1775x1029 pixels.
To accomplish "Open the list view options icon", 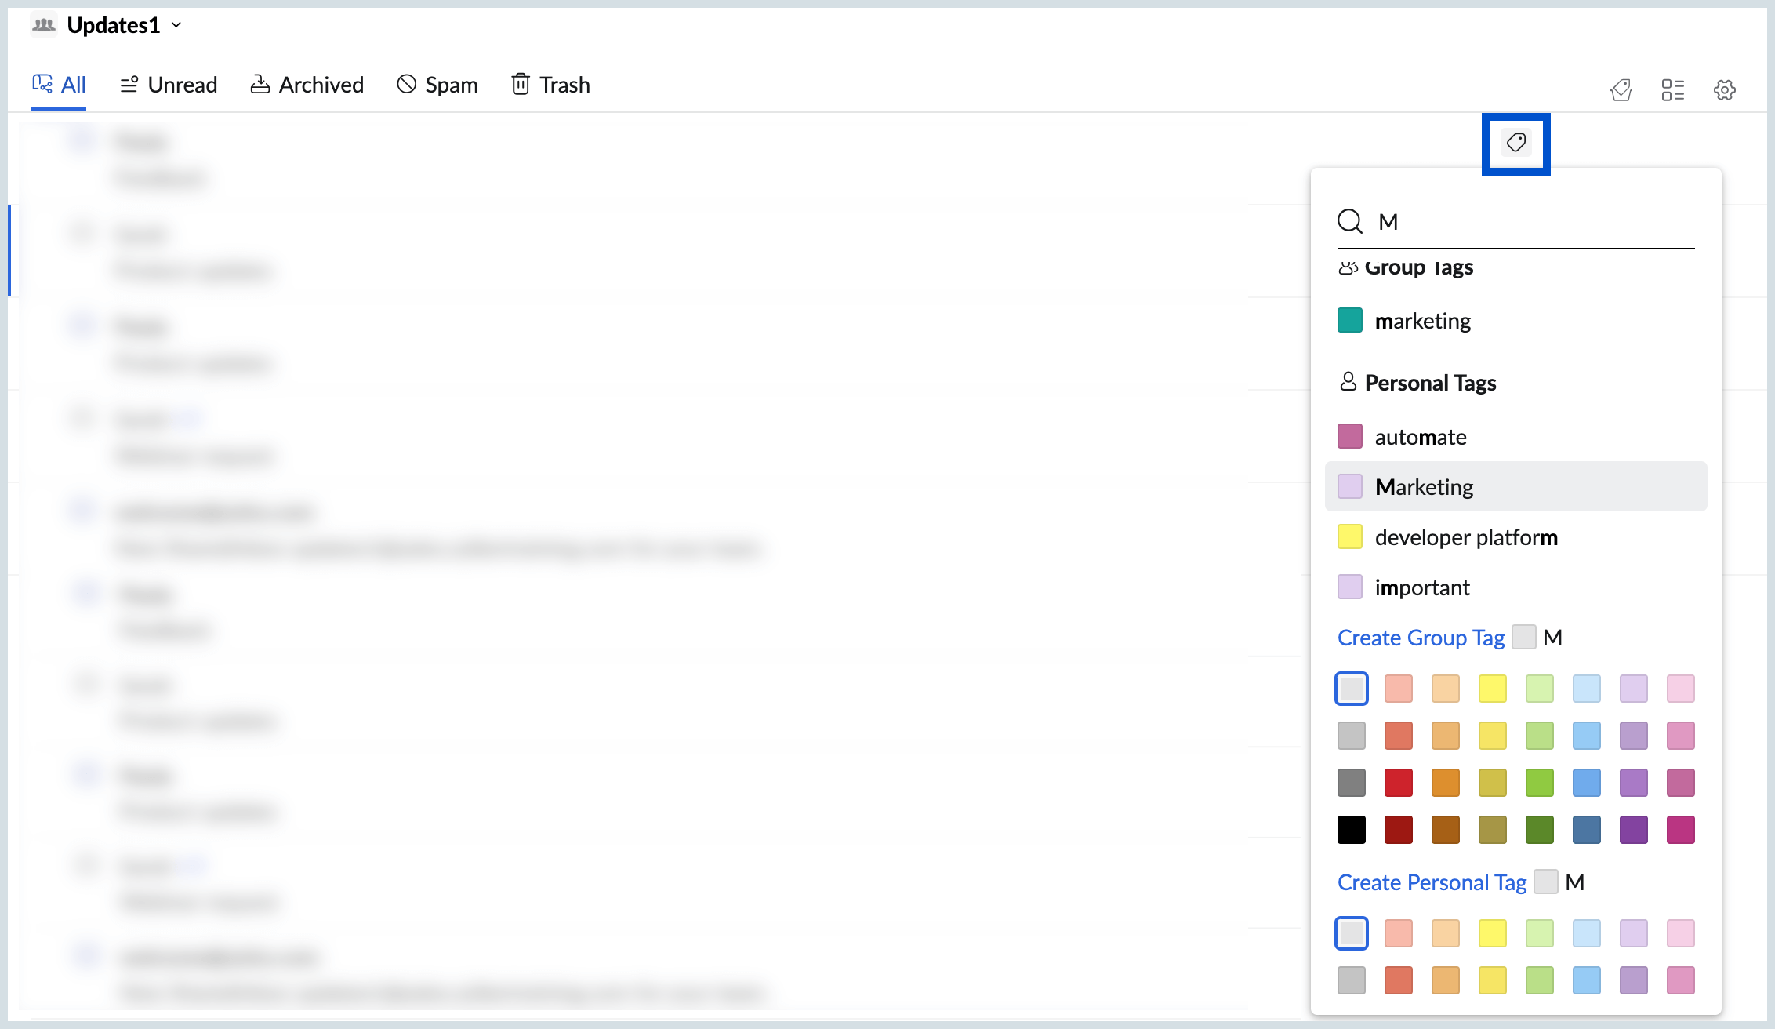I will pos(1673,90).
